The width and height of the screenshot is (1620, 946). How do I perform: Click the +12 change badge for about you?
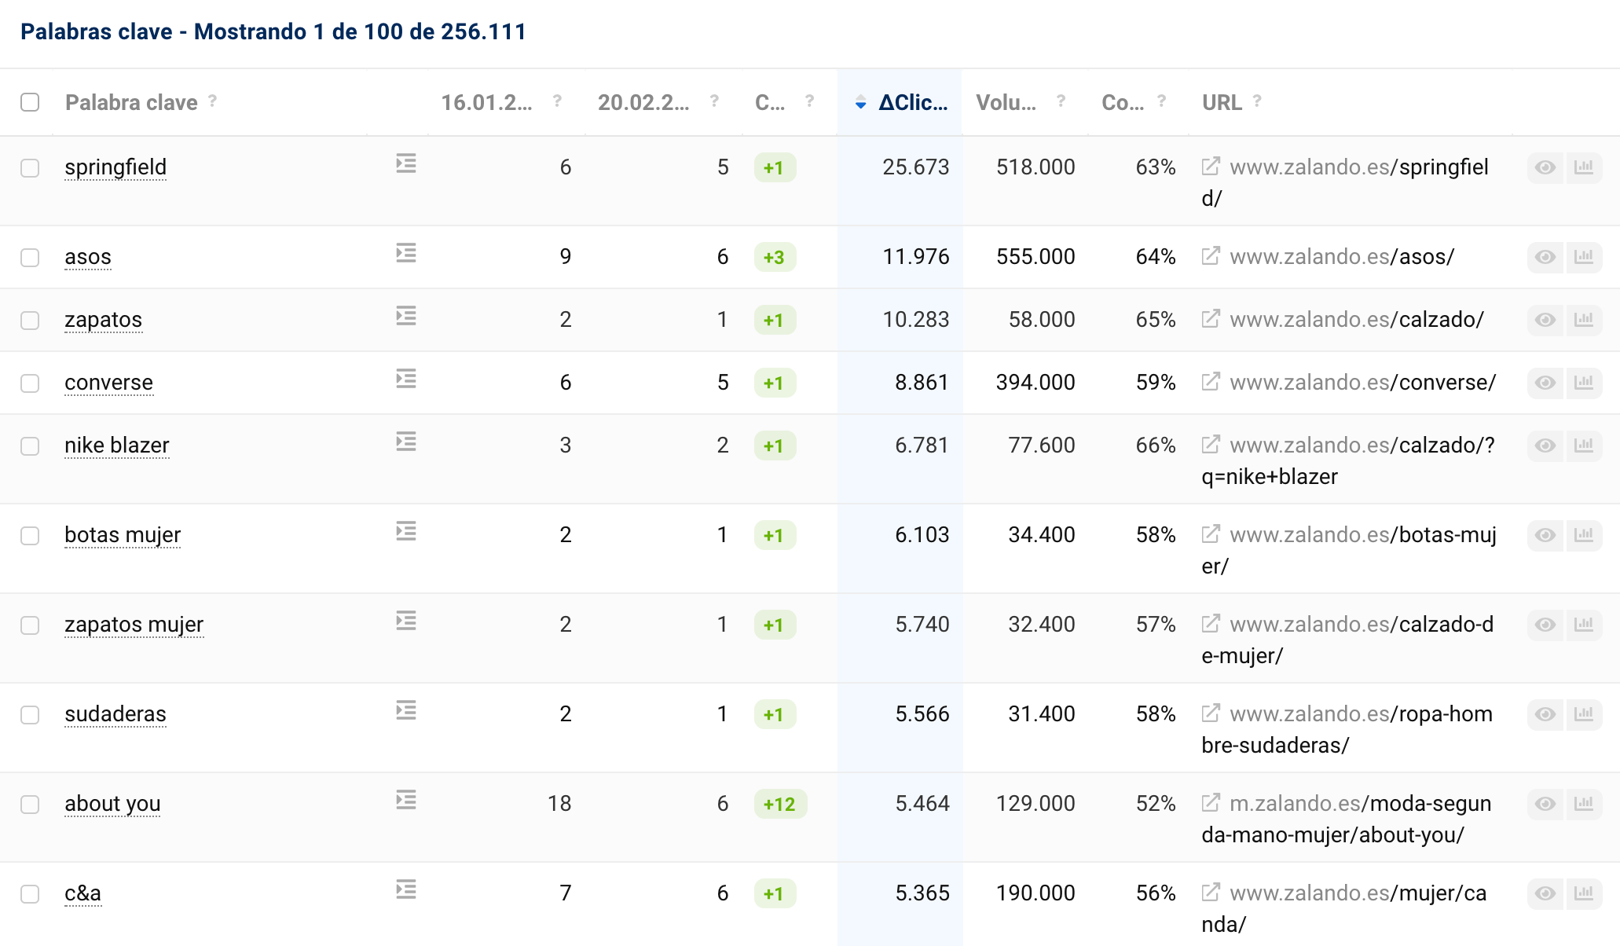tap(780, 804)
